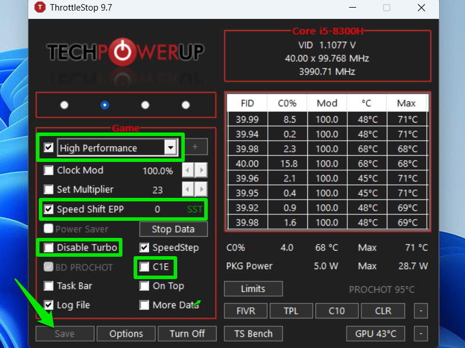Click the FID cell 39.92
Image resolution: width=465 pixels, height=348 pixels.
click(247, 208)
